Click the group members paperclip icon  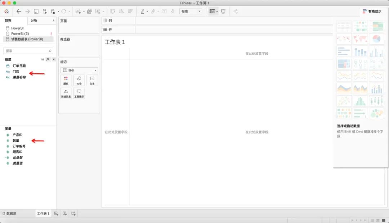coord(153,12)
